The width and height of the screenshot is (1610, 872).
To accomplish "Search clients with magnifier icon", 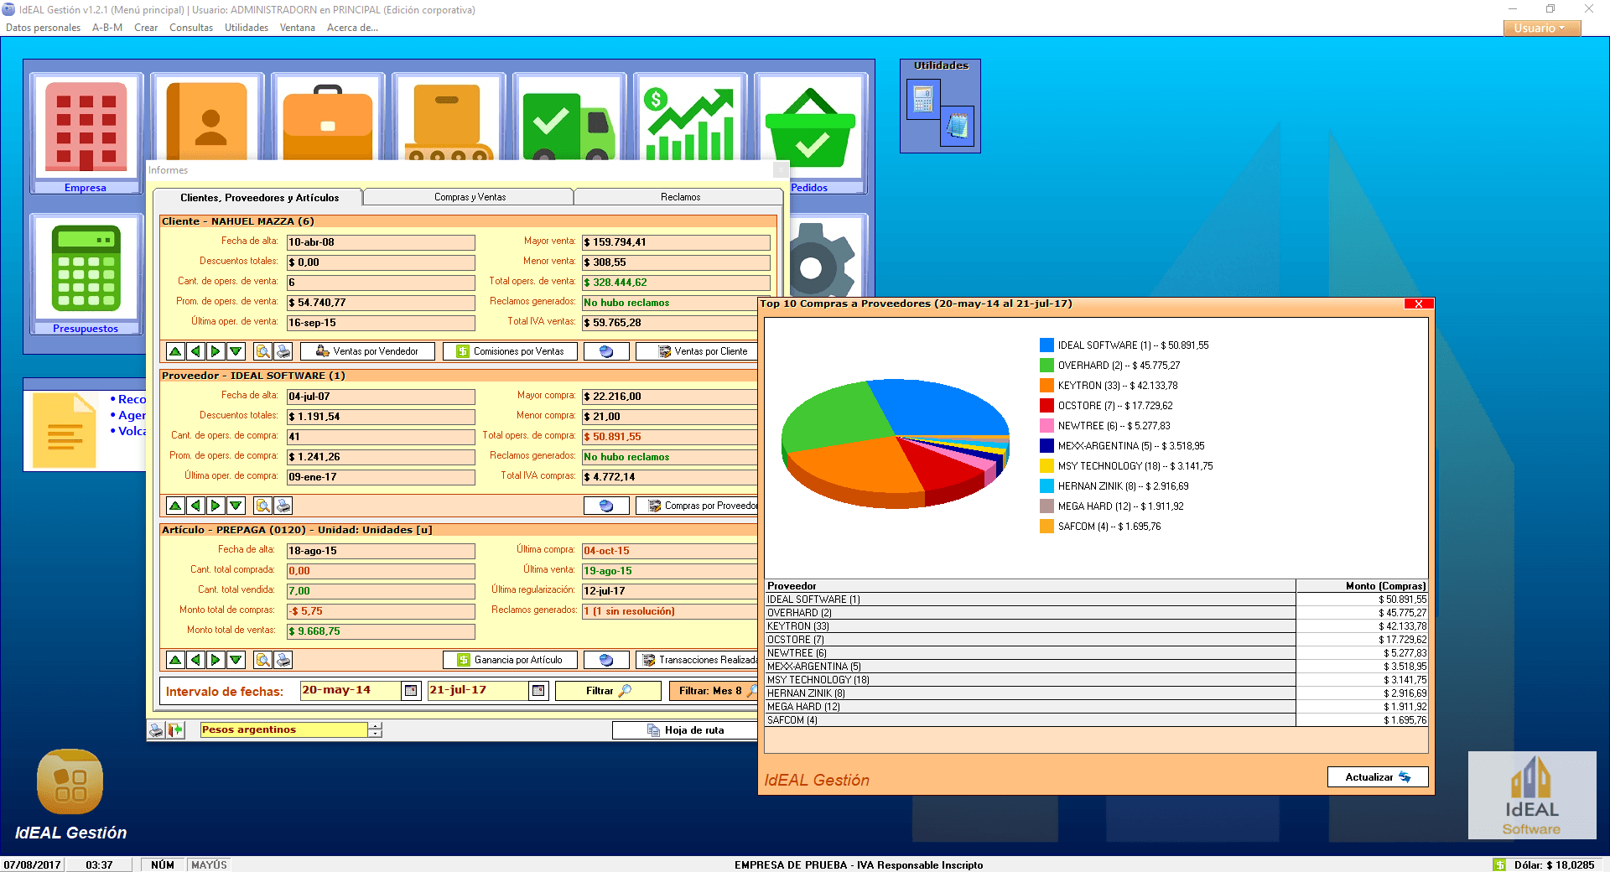I will click(x=262, y=351).
